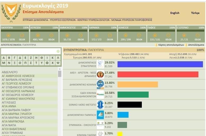Select ΑΓ ΓΕΩΡΓΙΟΣ ΛΕΜΕΣΟΥ in the list
206x136 pixels.
click(16, 84)
